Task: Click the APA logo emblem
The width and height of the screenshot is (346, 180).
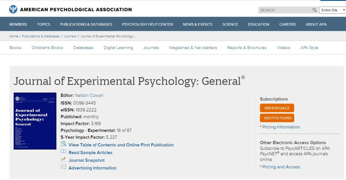Action: [13, 10]
